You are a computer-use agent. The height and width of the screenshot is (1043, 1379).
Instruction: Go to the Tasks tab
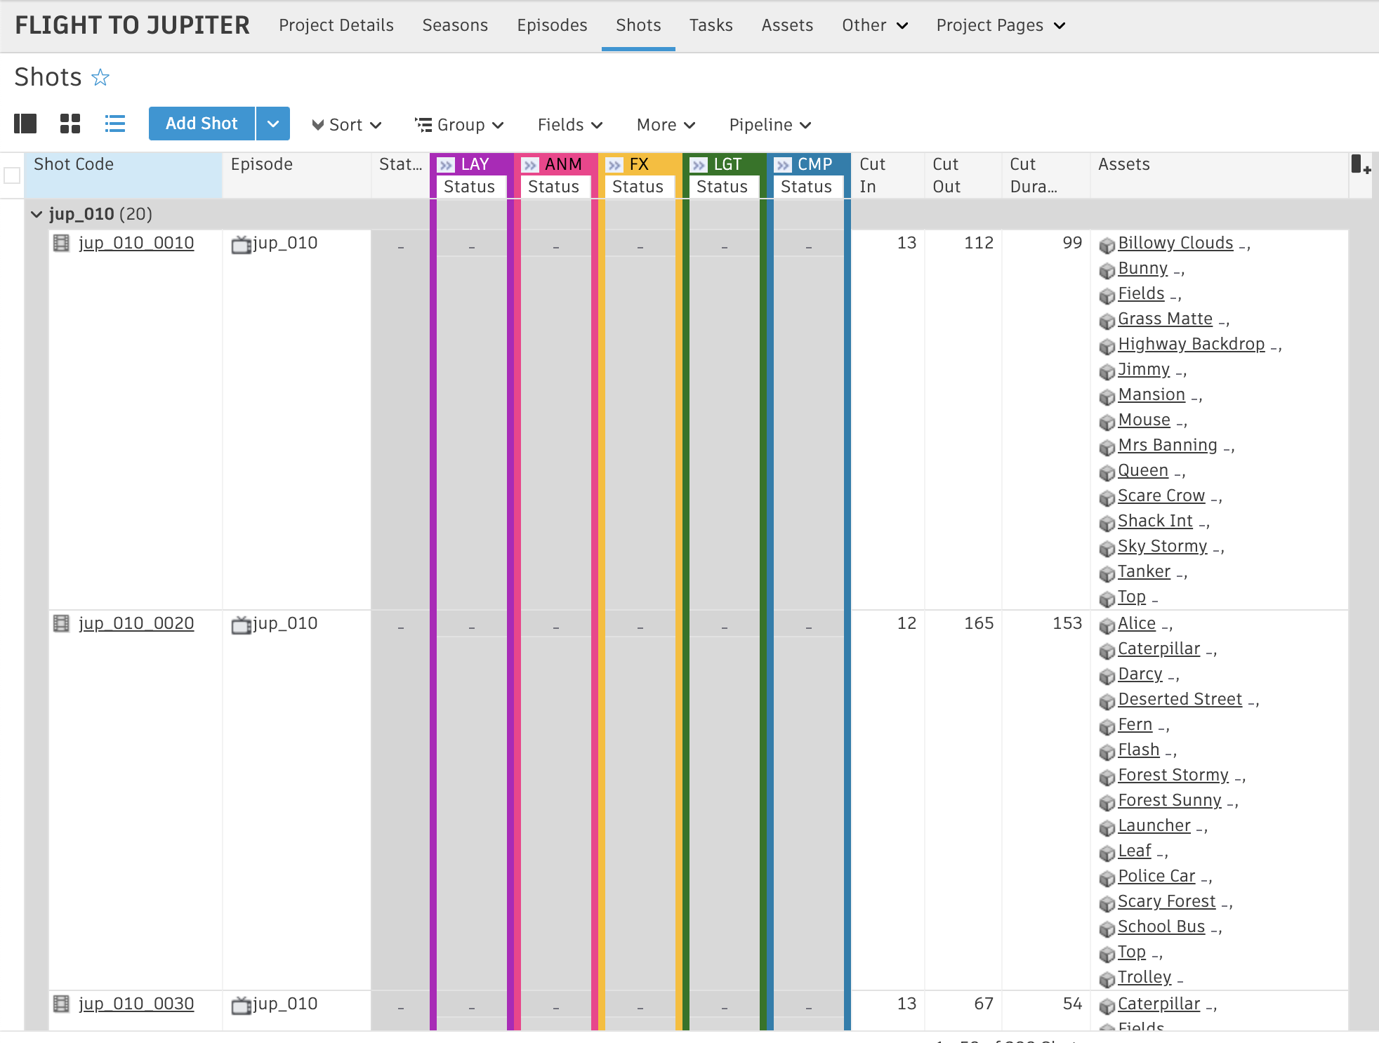(x=711, y=25)
